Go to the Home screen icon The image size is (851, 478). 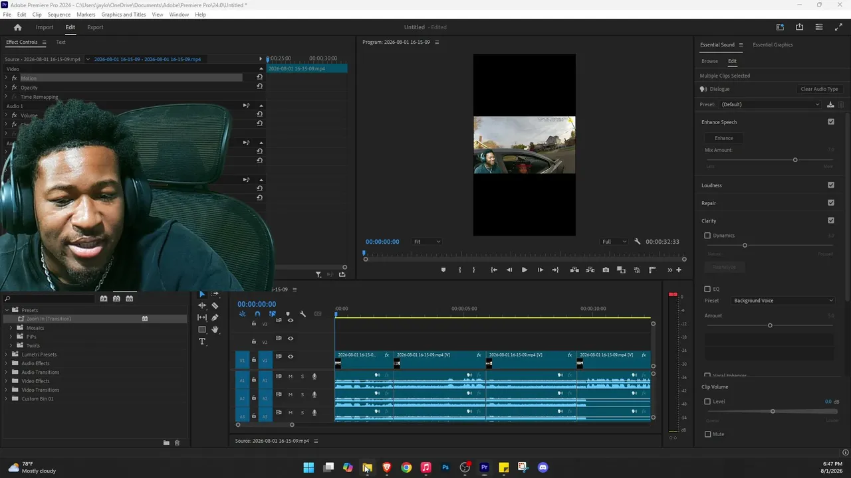coord(18,27)
